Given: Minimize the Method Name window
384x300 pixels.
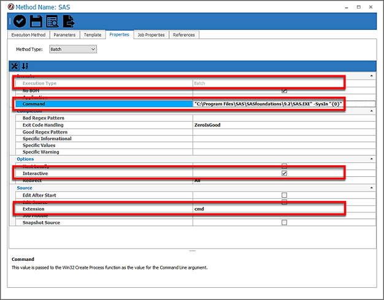Looking at the screenshot, I should click(x=347, y=7).
